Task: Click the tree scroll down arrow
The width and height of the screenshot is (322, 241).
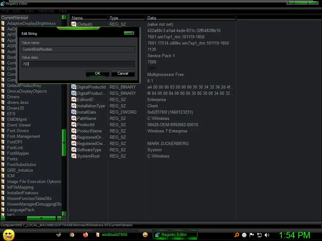Action: [x=64, y=213]
